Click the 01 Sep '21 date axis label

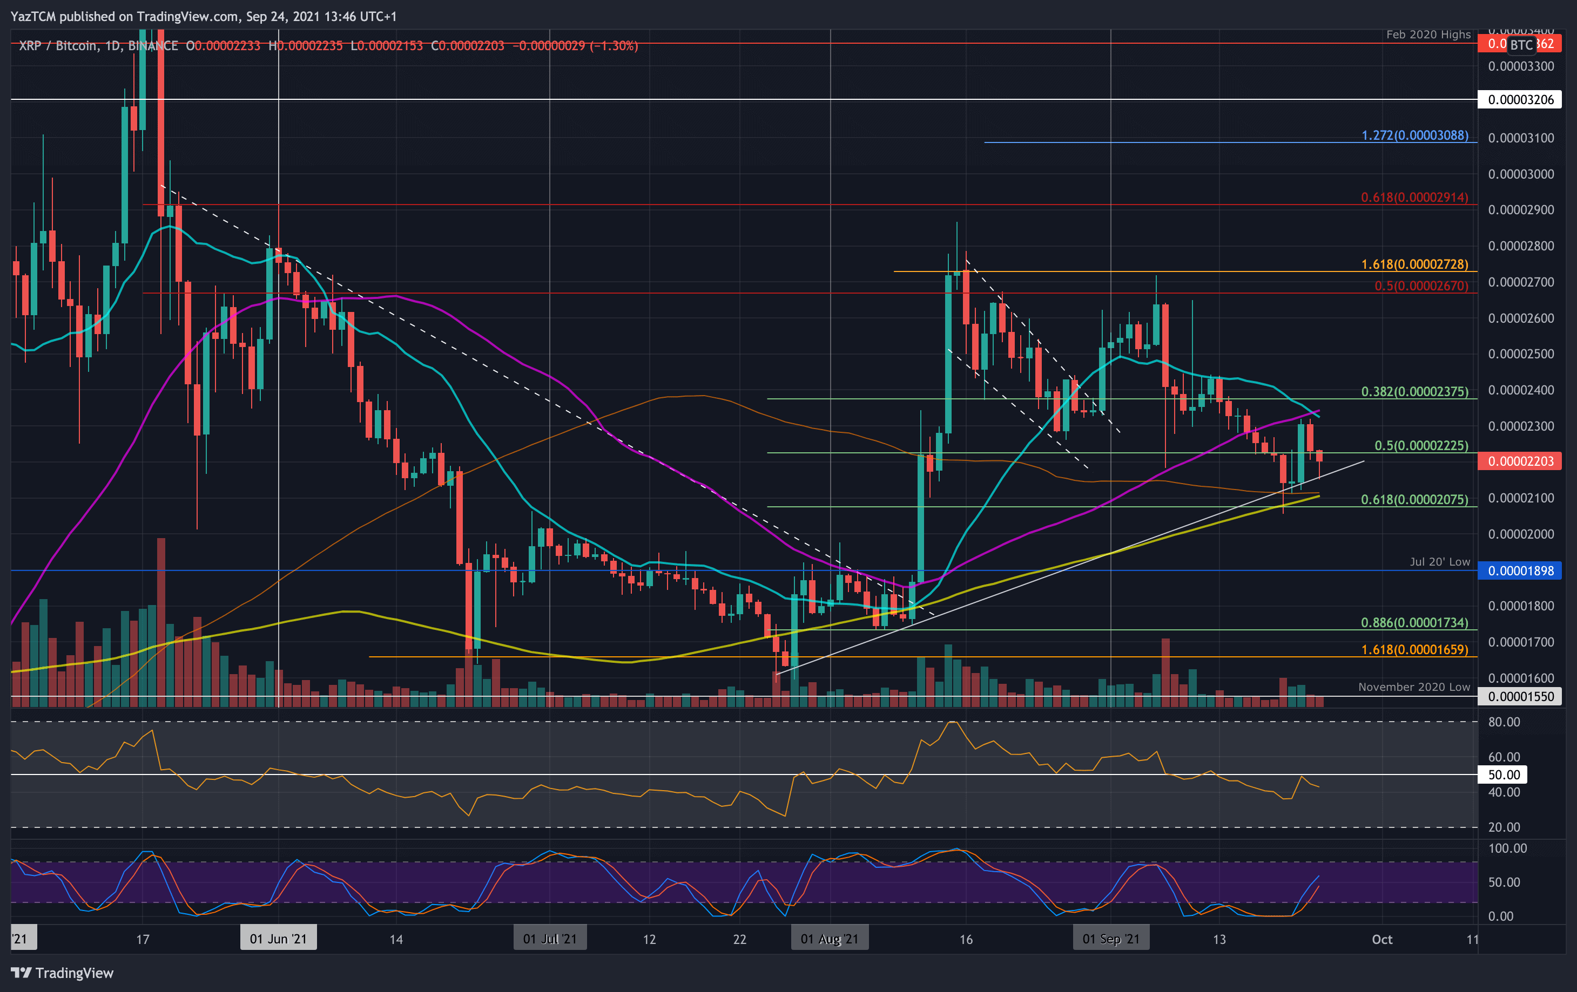coord(1111,939)
